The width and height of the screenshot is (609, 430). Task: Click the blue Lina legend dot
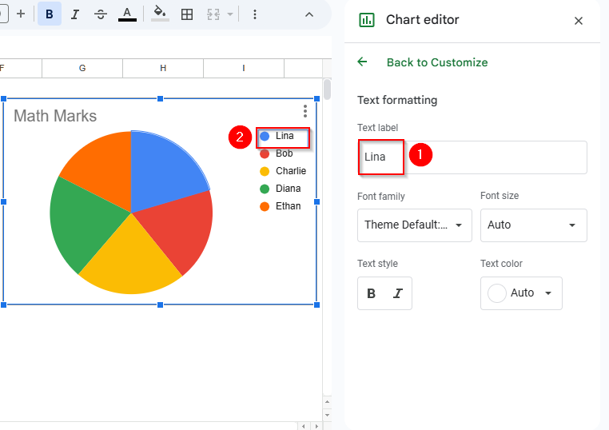coord(265,136)
